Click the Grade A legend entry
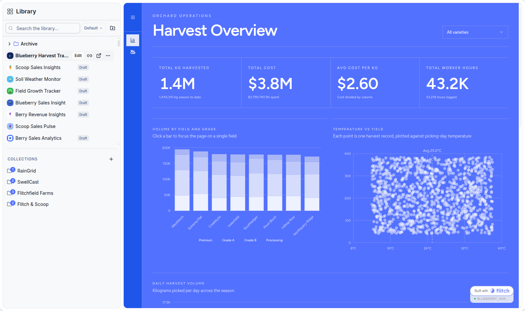525x311 pixels. point(228,240)
